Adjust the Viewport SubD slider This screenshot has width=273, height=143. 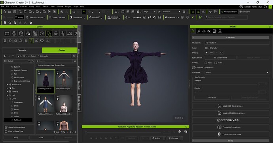pos(226,84)
